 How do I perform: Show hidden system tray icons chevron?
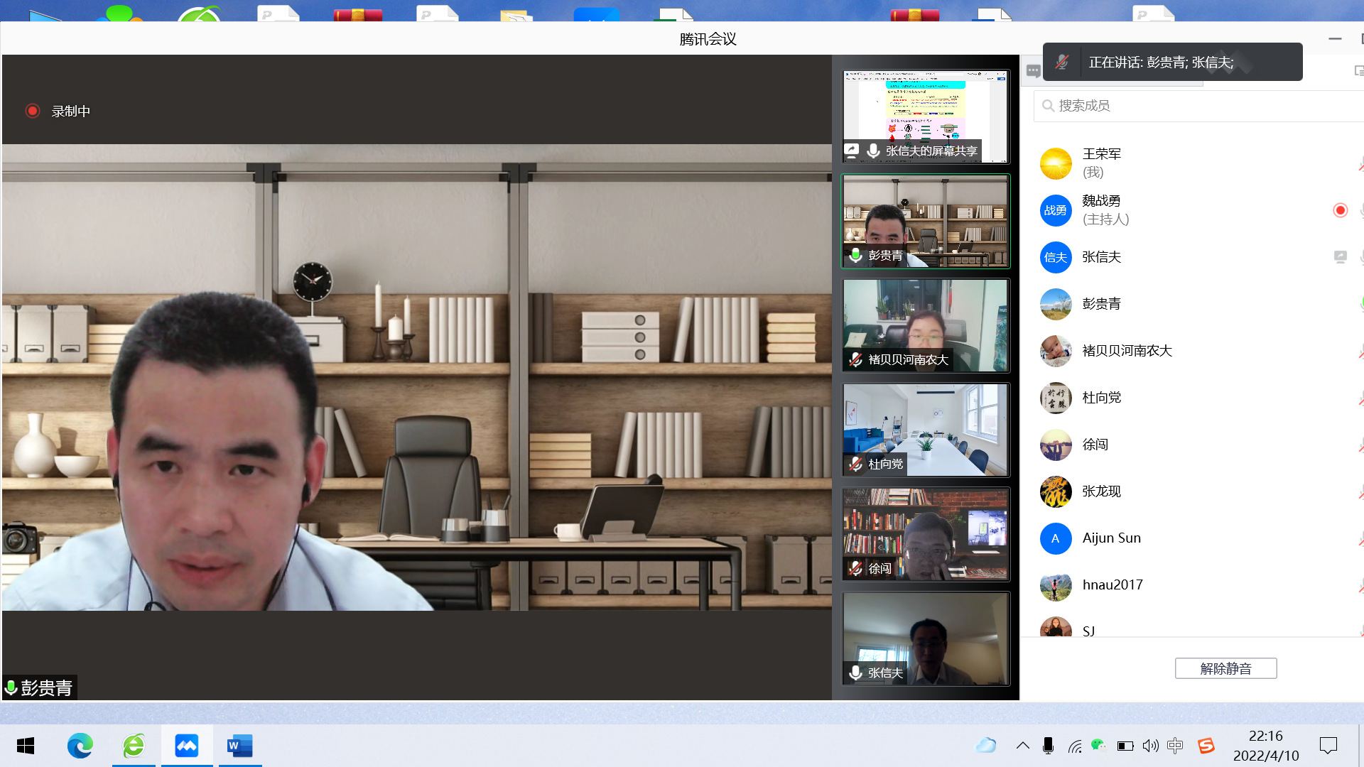tap(1022, 746)
